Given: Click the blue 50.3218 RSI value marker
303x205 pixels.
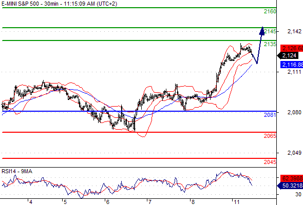Looking at the screenshot, I should coord(290,186).
